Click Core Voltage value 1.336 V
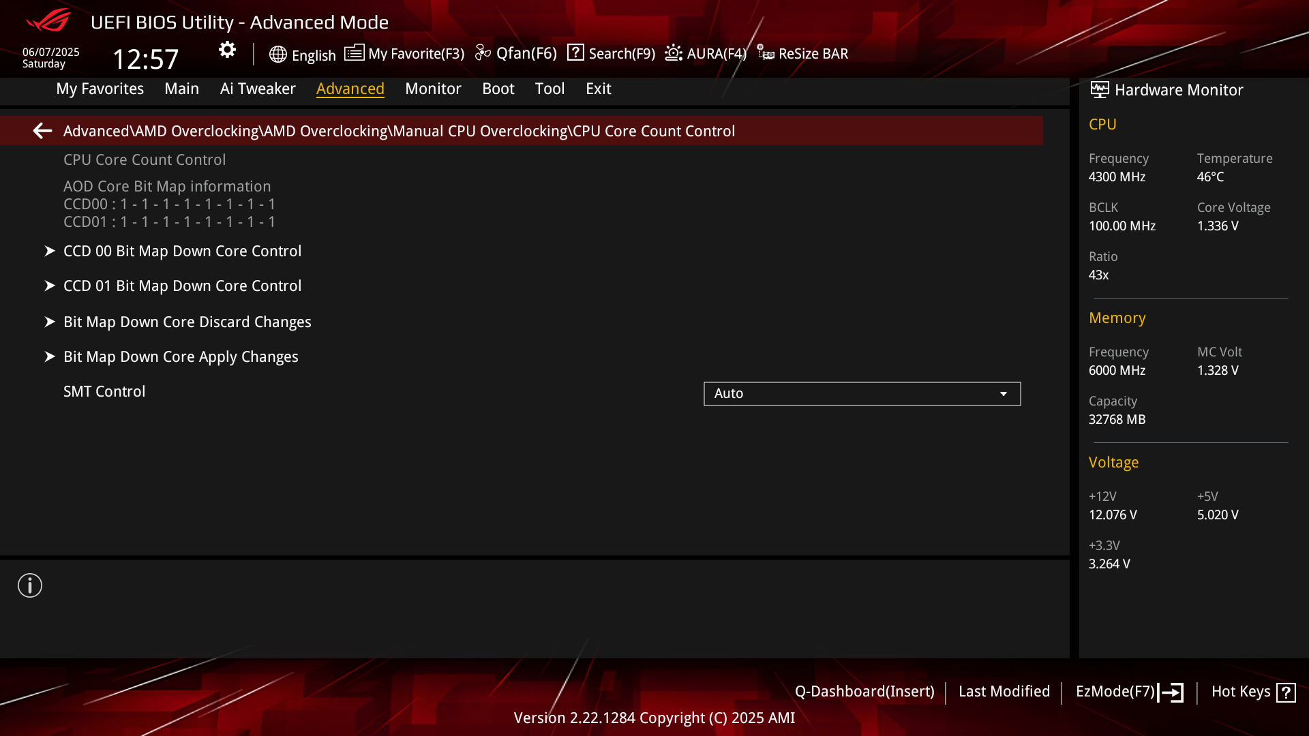 1218,226
